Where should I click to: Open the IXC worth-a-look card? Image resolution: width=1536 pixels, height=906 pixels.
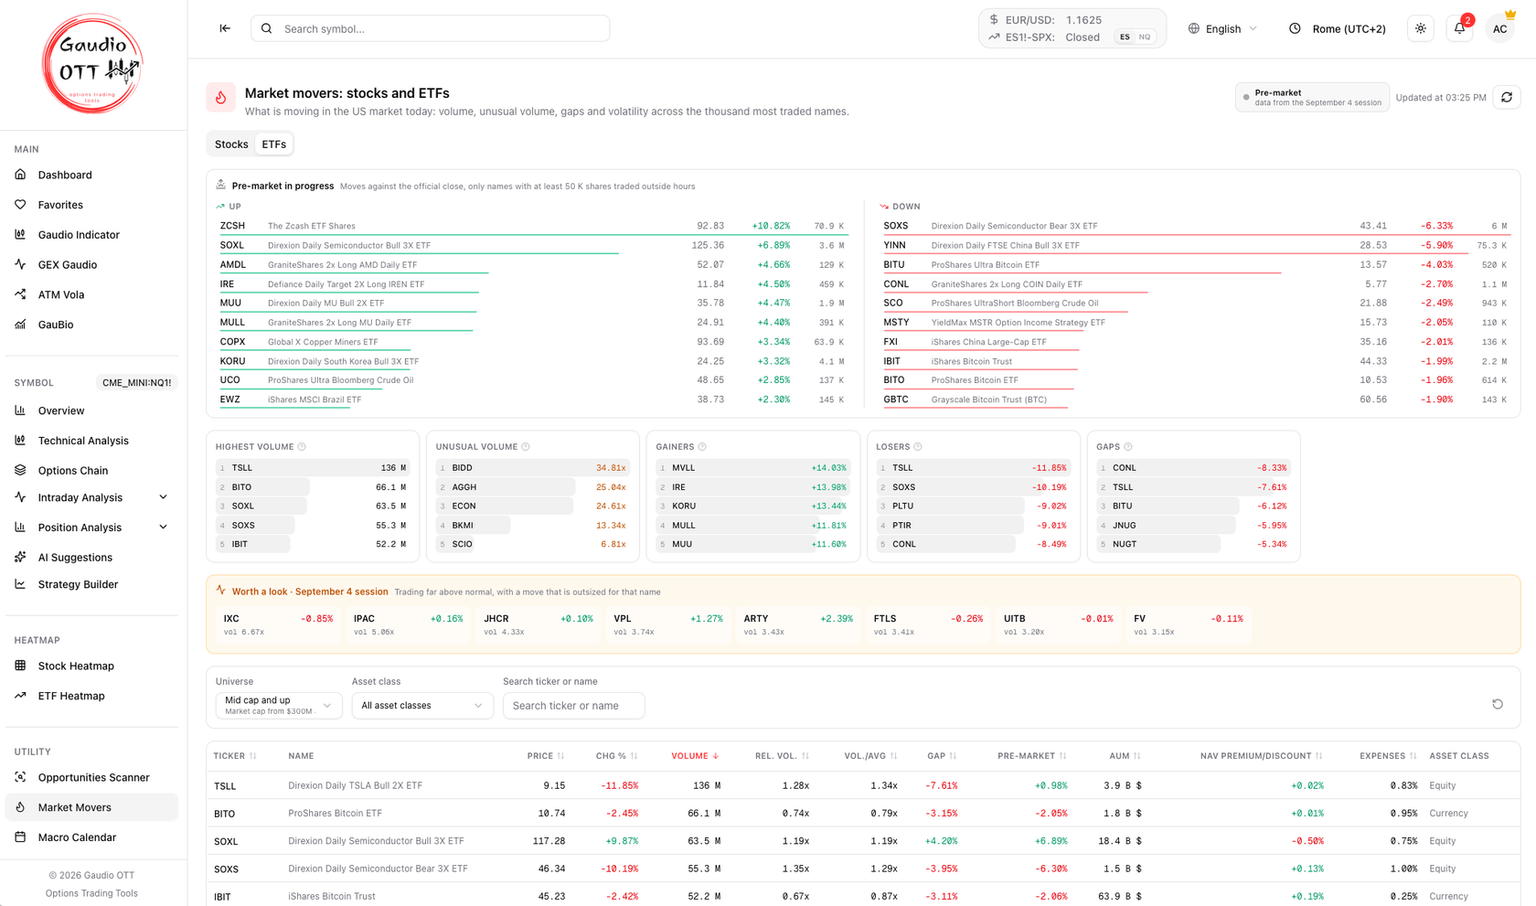[278, 624]
